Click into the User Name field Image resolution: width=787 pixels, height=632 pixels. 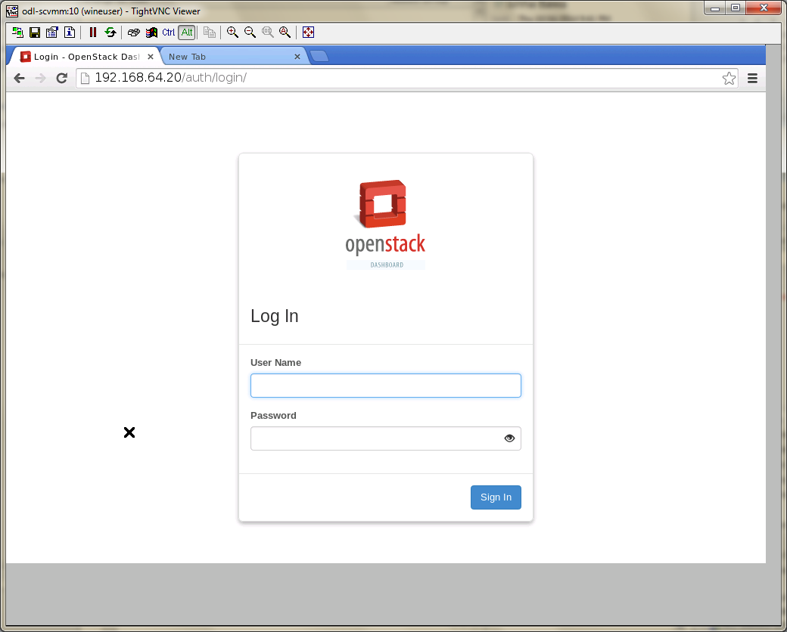(385, 386)
